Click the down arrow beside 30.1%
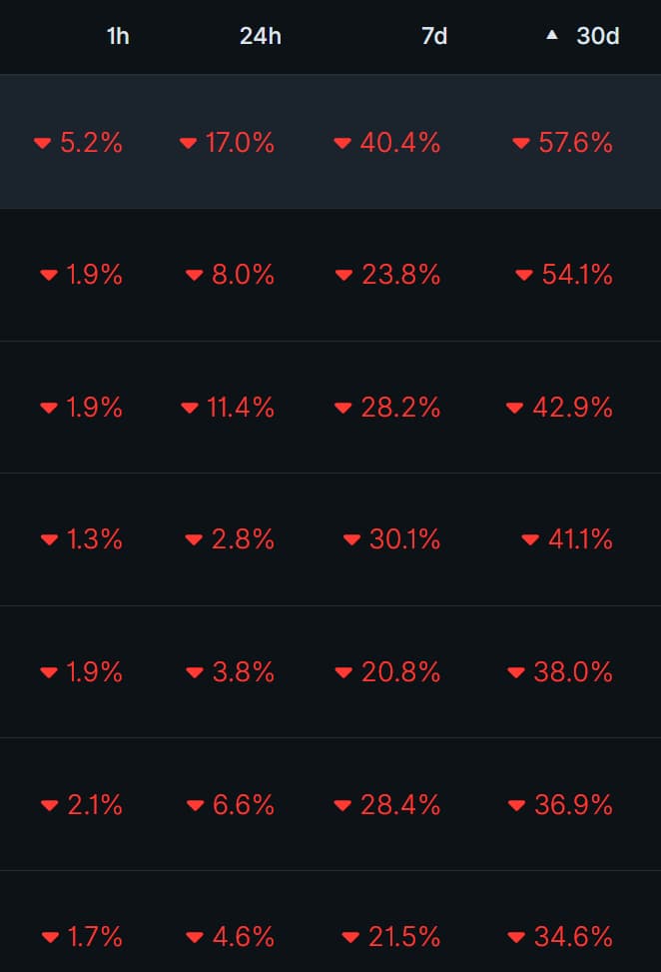This screenshot has width=661, height=972. 351,540
